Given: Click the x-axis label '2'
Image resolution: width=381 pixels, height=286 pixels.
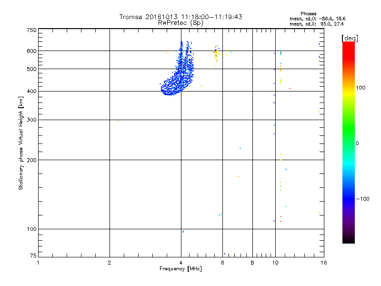Looking at the screenshot, I should click(110, 263).
